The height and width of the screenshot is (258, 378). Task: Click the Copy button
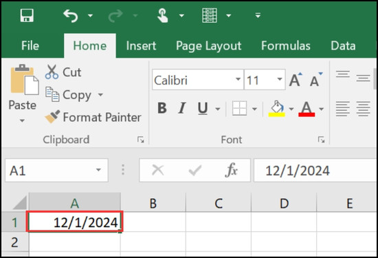point(69,95)
